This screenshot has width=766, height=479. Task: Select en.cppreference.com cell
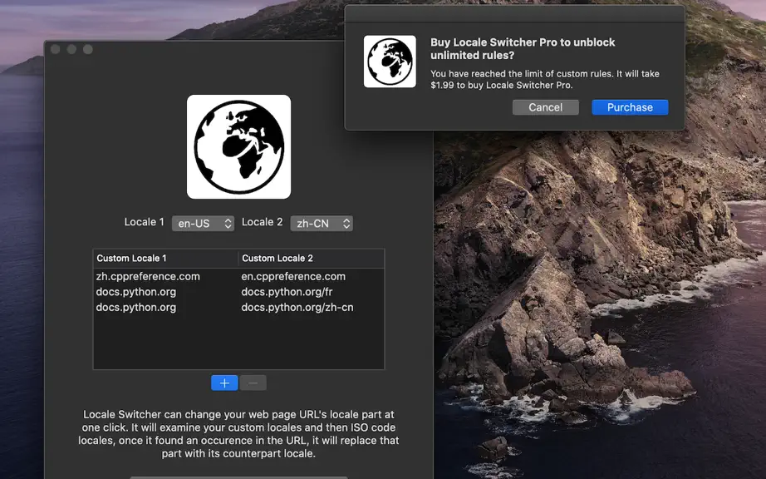293,276
